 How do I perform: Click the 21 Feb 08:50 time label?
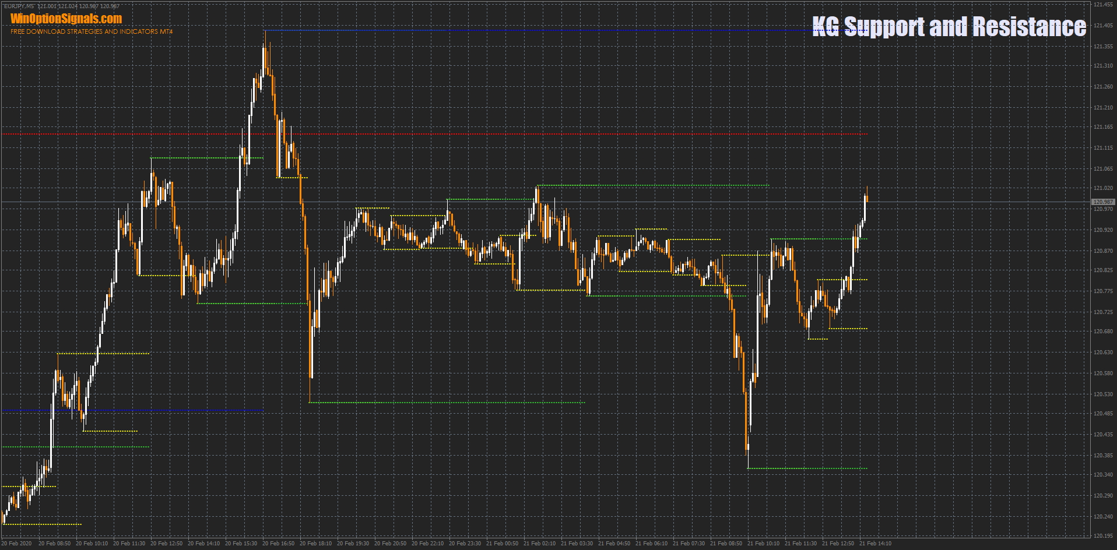coord(726,544)
